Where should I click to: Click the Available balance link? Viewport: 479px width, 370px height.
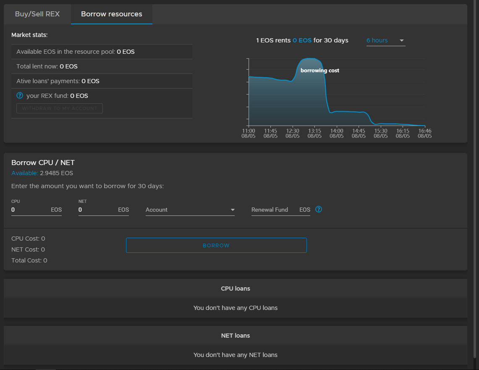25,173
